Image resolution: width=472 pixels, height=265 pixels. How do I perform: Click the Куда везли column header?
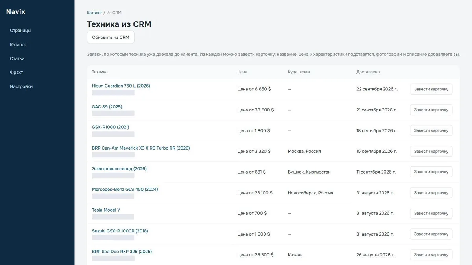tap(299, 72)
